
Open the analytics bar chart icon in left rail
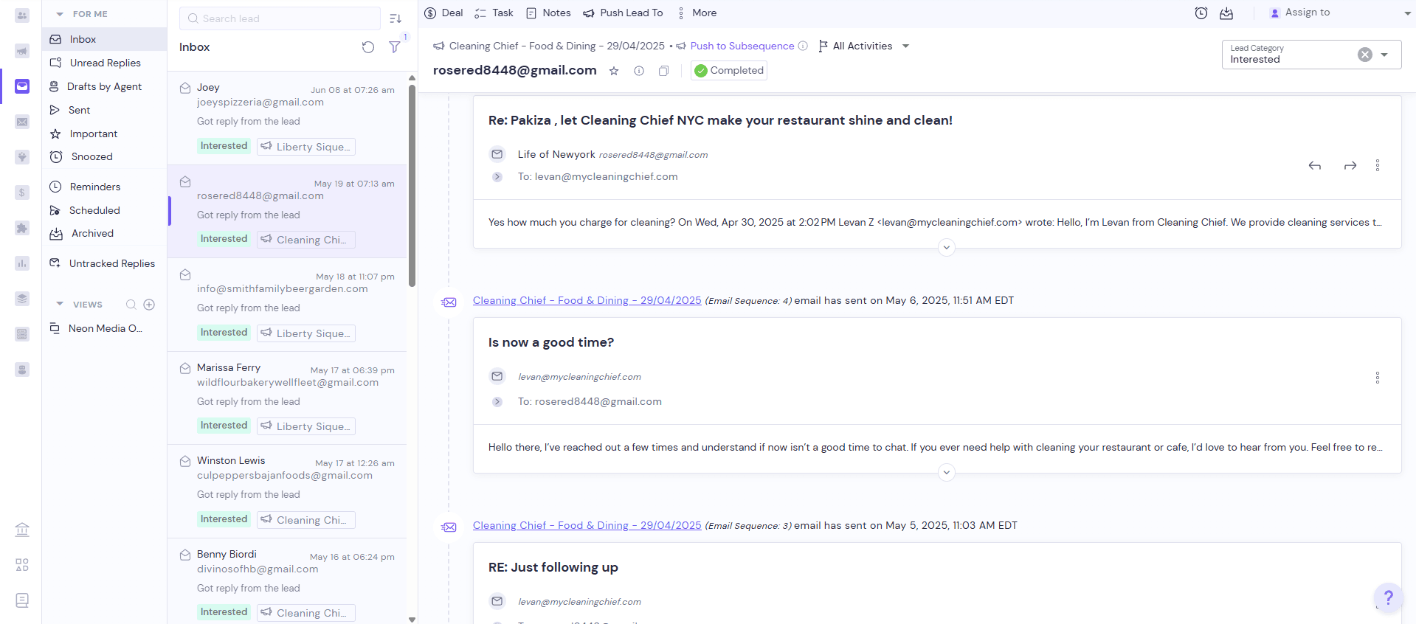(x=22, y=263)
